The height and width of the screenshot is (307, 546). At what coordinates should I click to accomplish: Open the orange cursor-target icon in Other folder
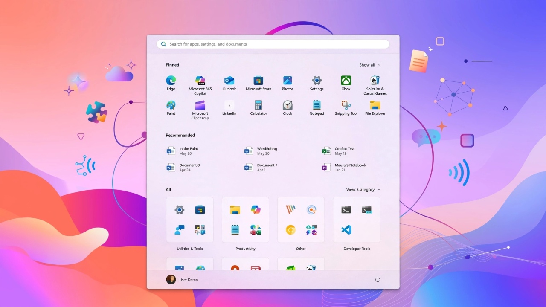click(x=311, y=210)
